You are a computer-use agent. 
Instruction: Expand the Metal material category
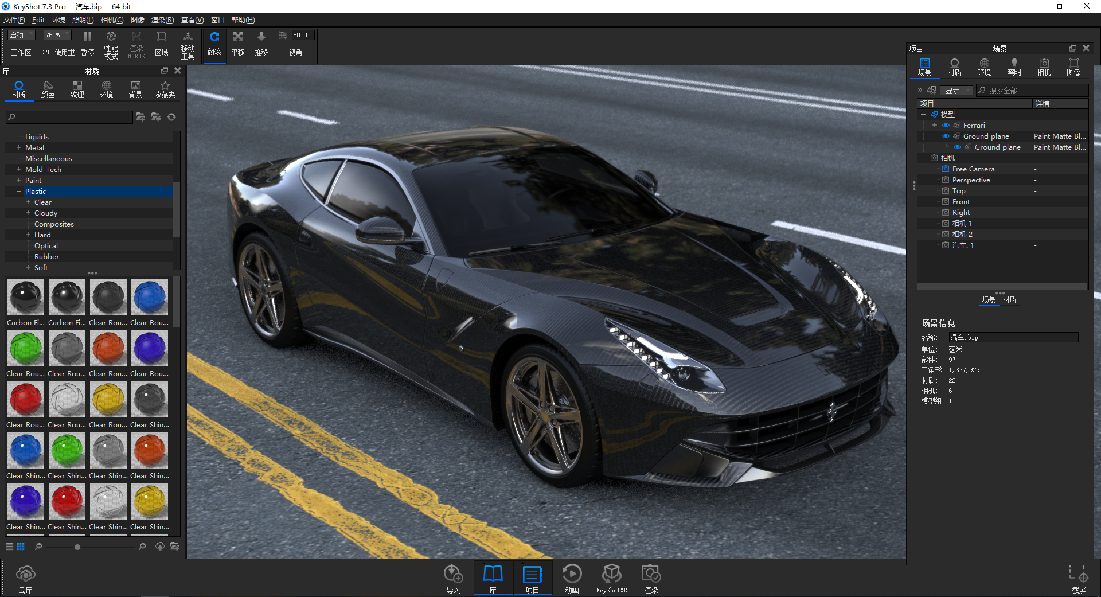click(19, 147)
